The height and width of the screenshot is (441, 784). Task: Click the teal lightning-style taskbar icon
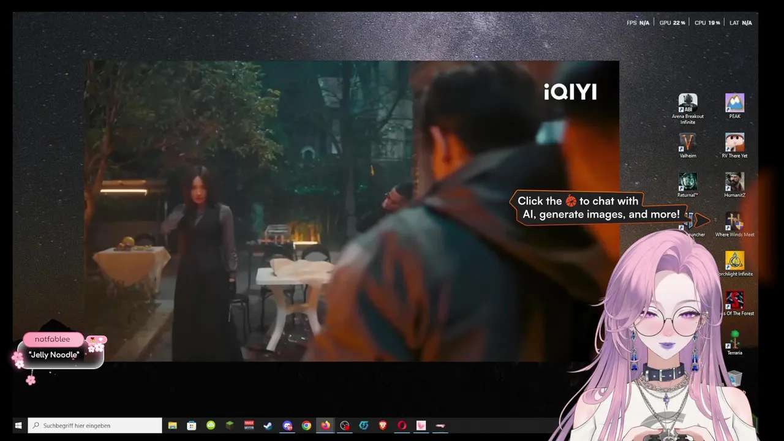point(364,425)
